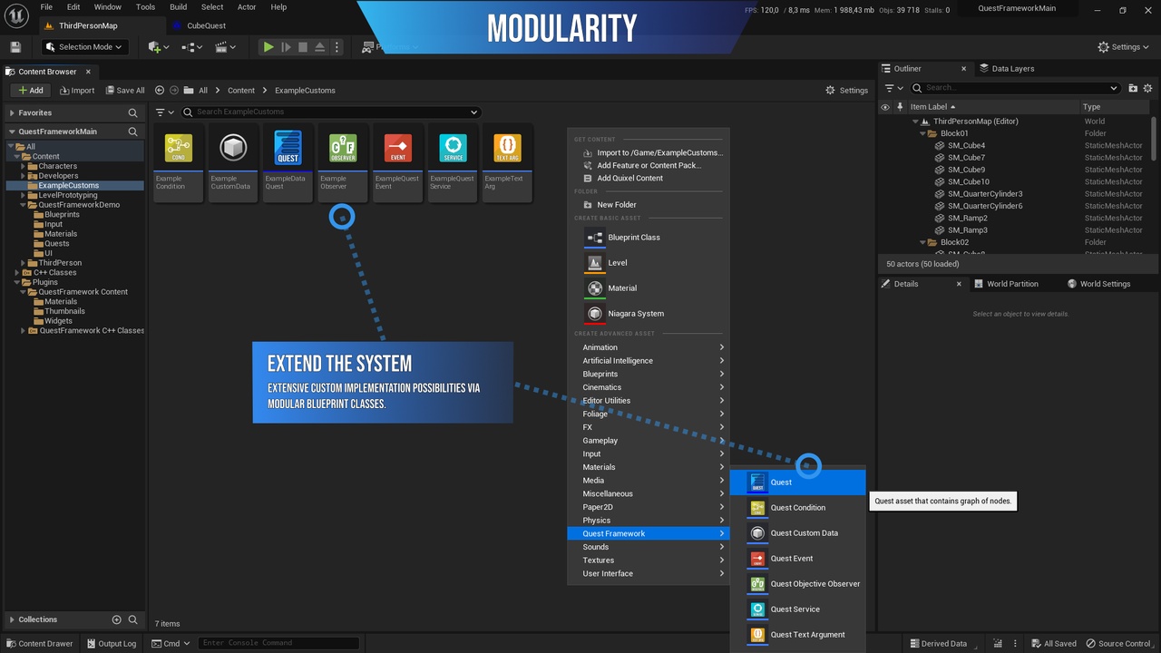Click the Add button in Content Browser
Viewport: 1161px width, 653px height.
(x=31, y=90)
